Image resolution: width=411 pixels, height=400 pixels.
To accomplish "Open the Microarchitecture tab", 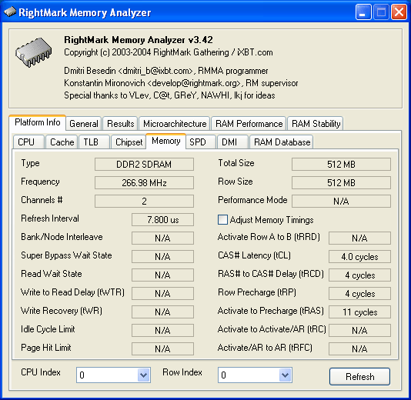I will tap(175, 124).
